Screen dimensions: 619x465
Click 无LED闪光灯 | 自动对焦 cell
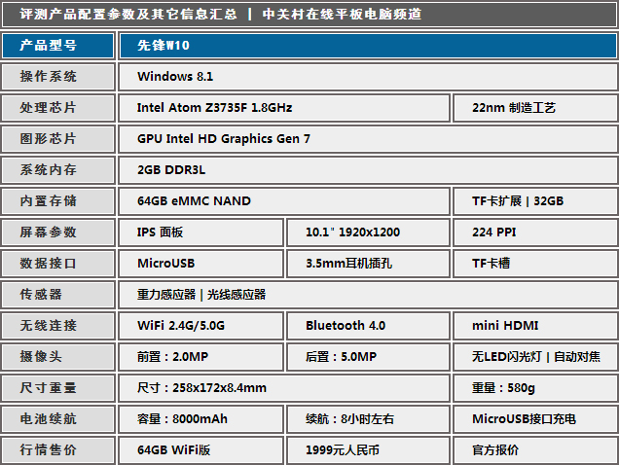[535, 357]
